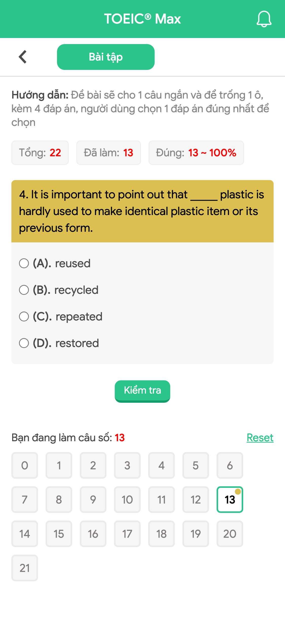
Task: Click the highlighted question 4 text
Action: tap(142, 210)
